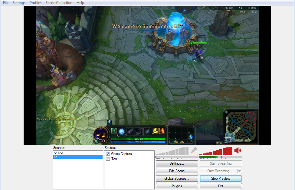295x190 pixels.
Task: Click the E ability icon in the game HUD
Action: point(139,131)
